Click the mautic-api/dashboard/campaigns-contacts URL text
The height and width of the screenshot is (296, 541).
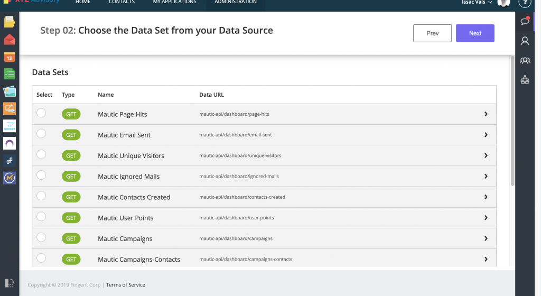click(x=246, y=259)
